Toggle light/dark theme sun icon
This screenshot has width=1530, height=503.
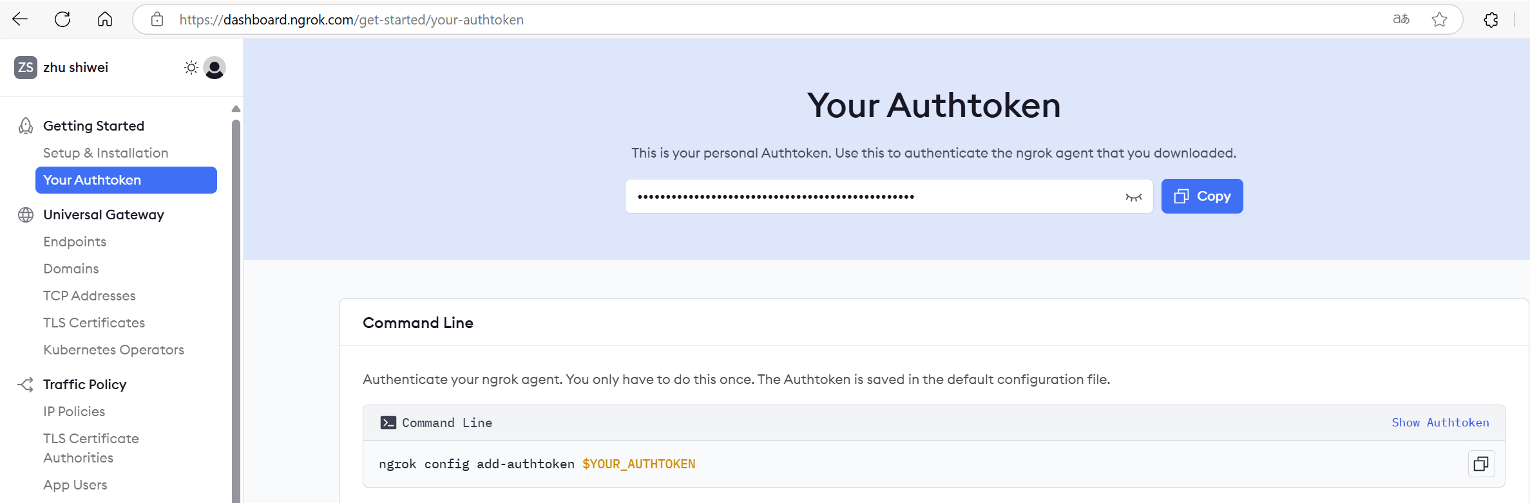191,68
